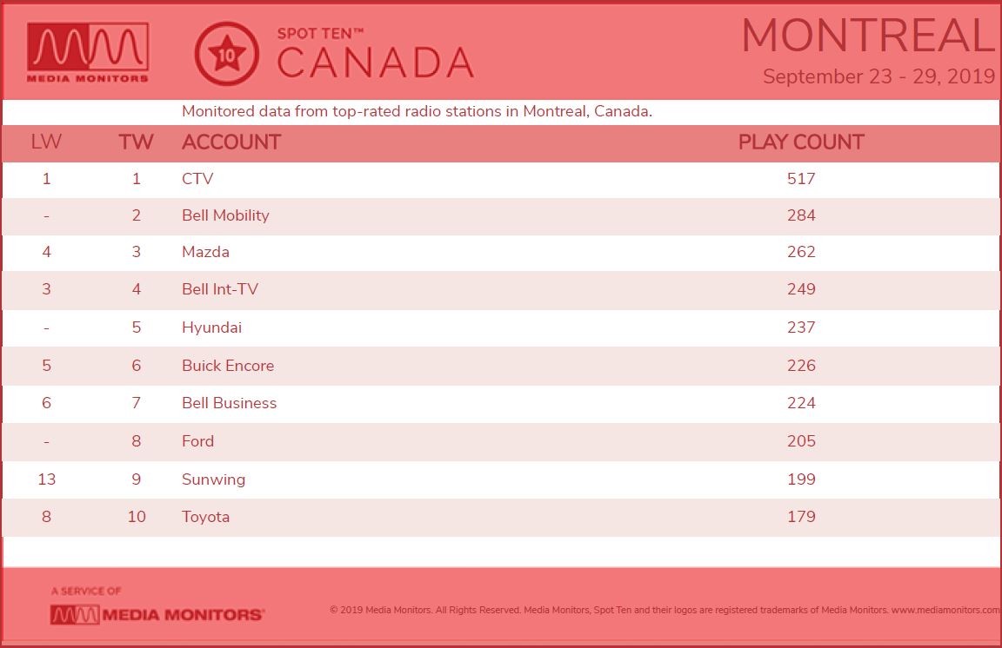Select the Hyundai account row

coord(501,327)
